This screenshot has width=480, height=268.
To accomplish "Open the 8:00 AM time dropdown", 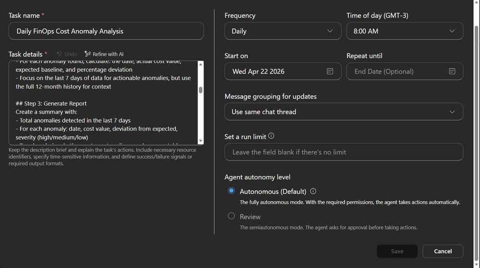I will coord(405,31).
